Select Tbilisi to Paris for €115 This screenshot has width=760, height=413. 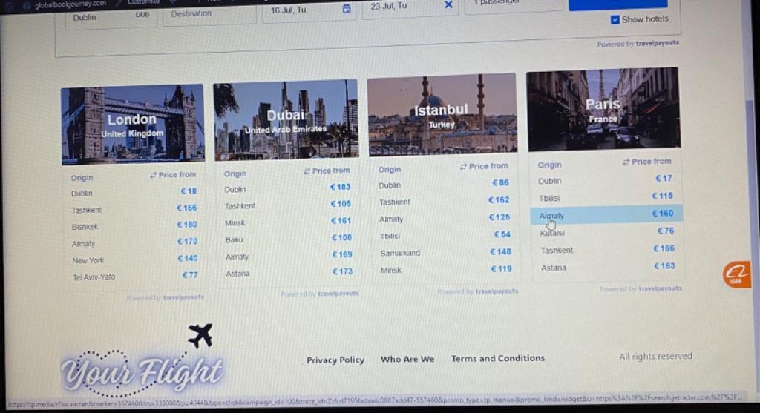[x=606, y=197]
